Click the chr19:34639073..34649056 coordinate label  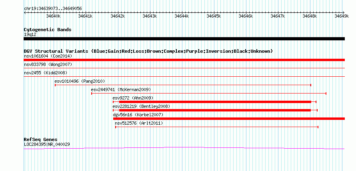[53, 9]
